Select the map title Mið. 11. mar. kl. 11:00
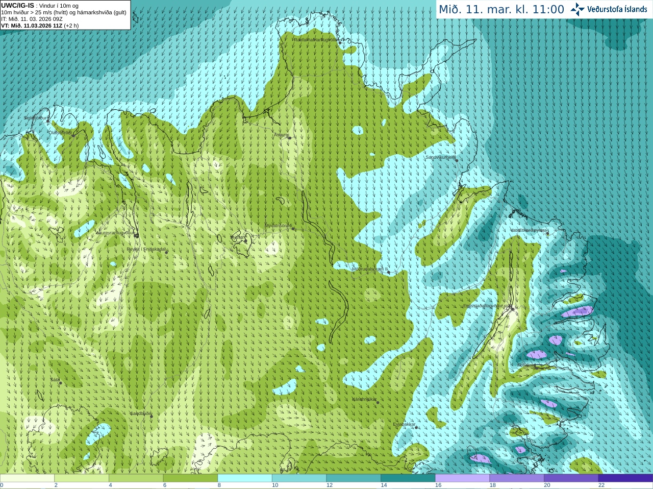The width and height of the screenshot is (653, 489). tap(501, 9)
